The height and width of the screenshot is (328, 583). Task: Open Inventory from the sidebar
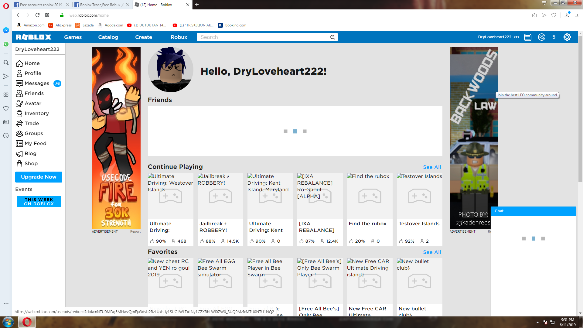pos(32,113)
